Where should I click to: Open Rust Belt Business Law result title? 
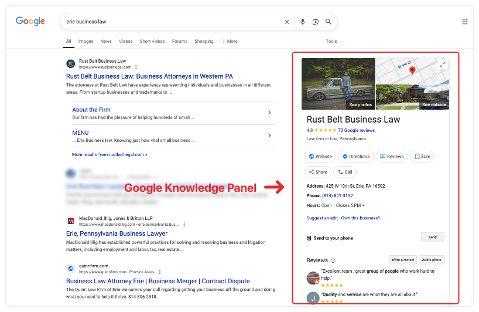pos(150,76)
